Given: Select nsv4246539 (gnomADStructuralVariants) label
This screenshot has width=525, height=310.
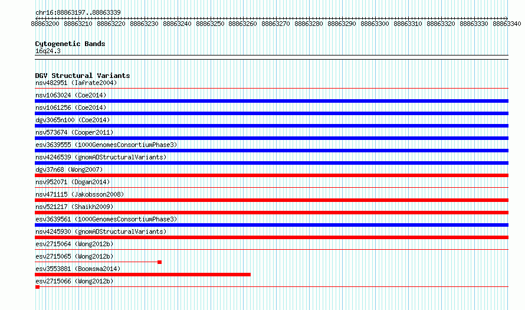Looking at the screenshot, I should [x=101, y=157].
